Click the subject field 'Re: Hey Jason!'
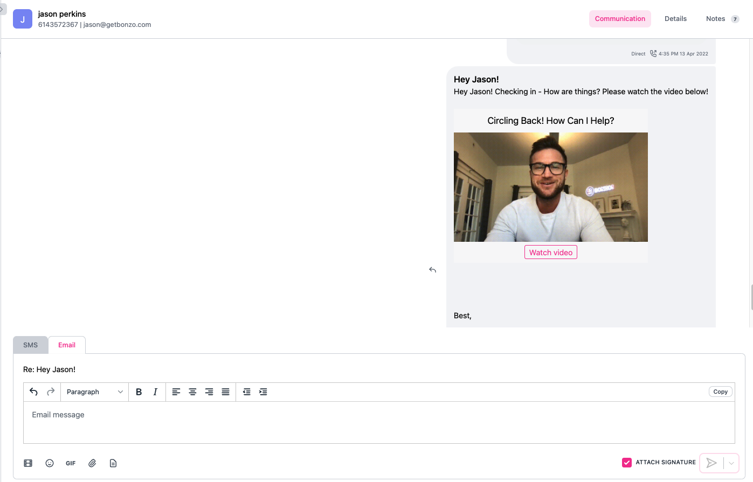Viewport: 753px width, 482px height. 50,369
